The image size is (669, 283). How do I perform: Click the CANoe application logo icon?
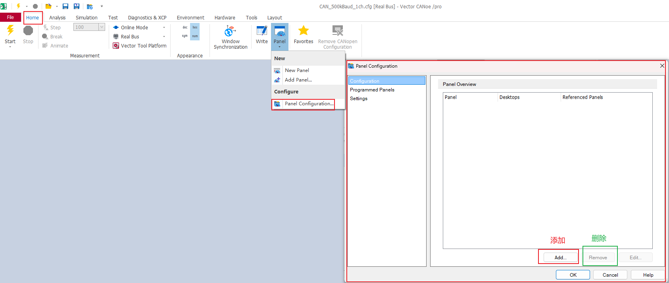coord(4,6)
